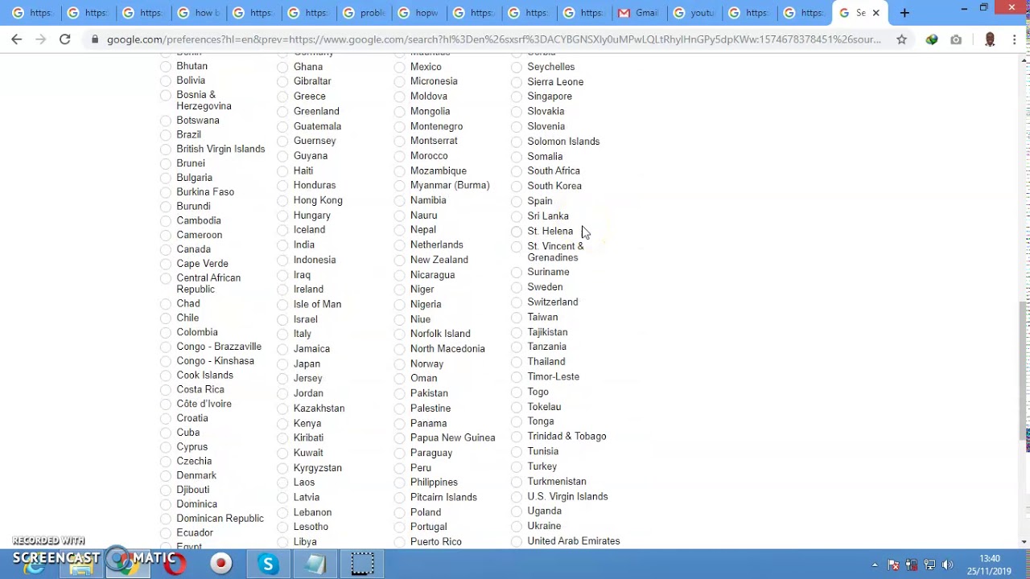Open a new browser tab

tap(904, 13)
